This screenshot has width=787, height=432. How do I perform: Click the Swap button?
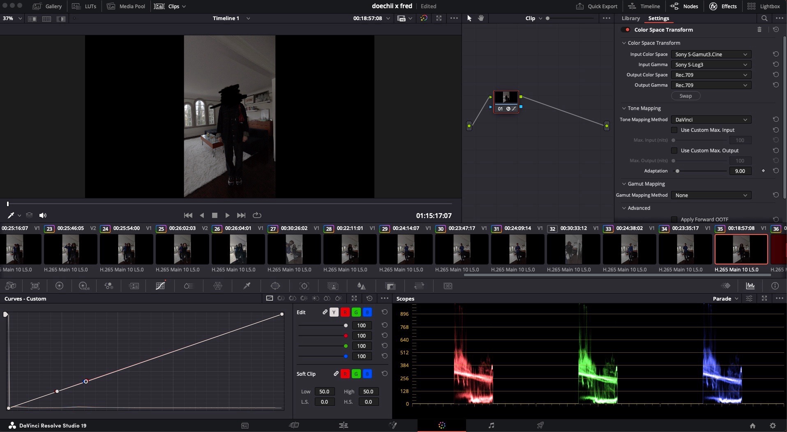pos(685,96)
